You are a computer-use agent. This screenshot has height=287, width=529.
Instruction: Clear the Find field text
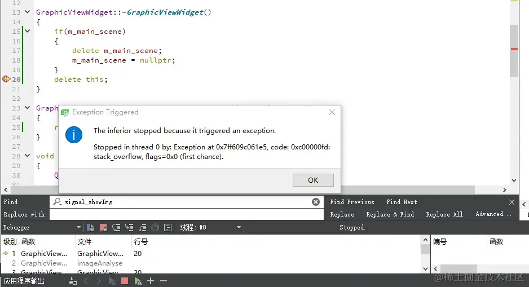[x=316, y=202]
